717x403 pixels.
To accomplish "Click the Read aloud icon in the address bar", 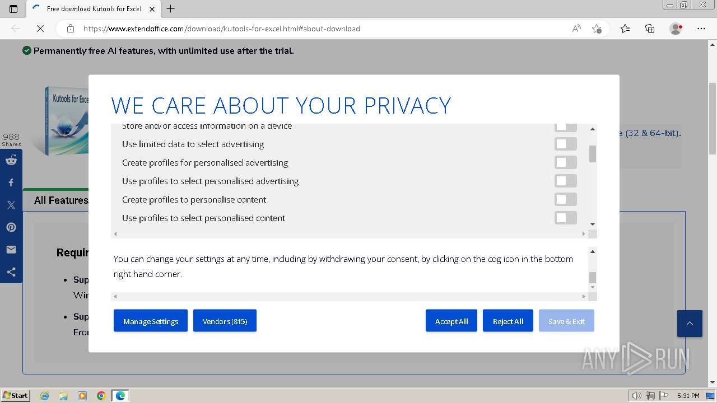I will [x=576, y=29].
